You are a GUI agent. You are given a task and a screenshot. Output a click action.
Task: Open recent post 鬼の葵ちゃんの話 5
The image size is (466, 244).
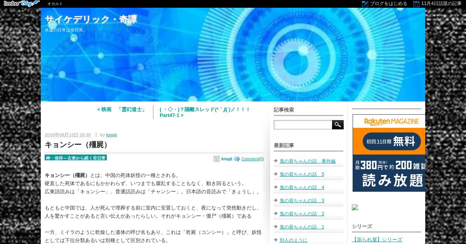click(x=302, y=174)
